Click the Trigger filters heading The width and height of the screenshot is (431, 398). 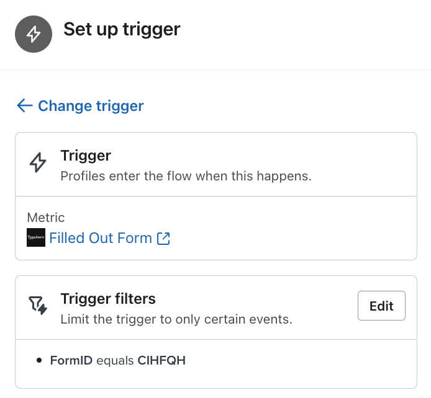108,299
